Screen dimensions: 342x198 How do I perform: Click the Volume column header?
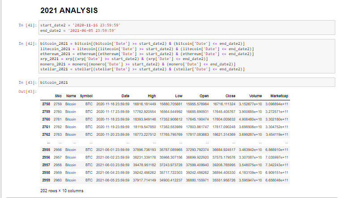tap(255, 96)
